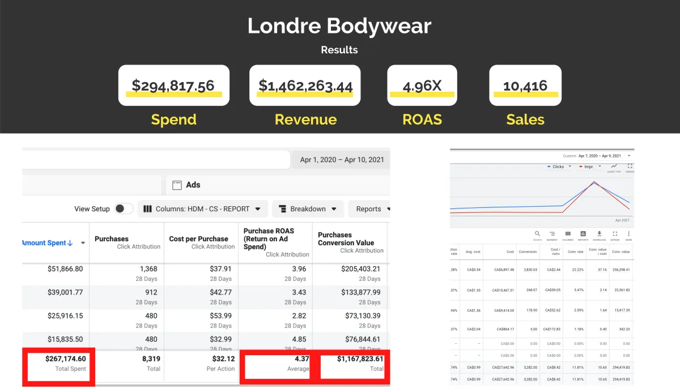Open the Columns: HDM - CS - REPORT dropdown

203,208
